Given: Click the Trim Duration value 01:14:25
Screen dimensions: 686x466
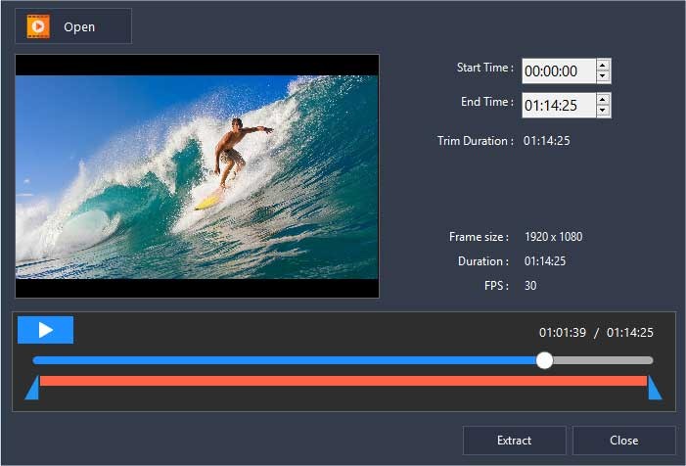Looking at the screenshot, I should click(547, 141).
